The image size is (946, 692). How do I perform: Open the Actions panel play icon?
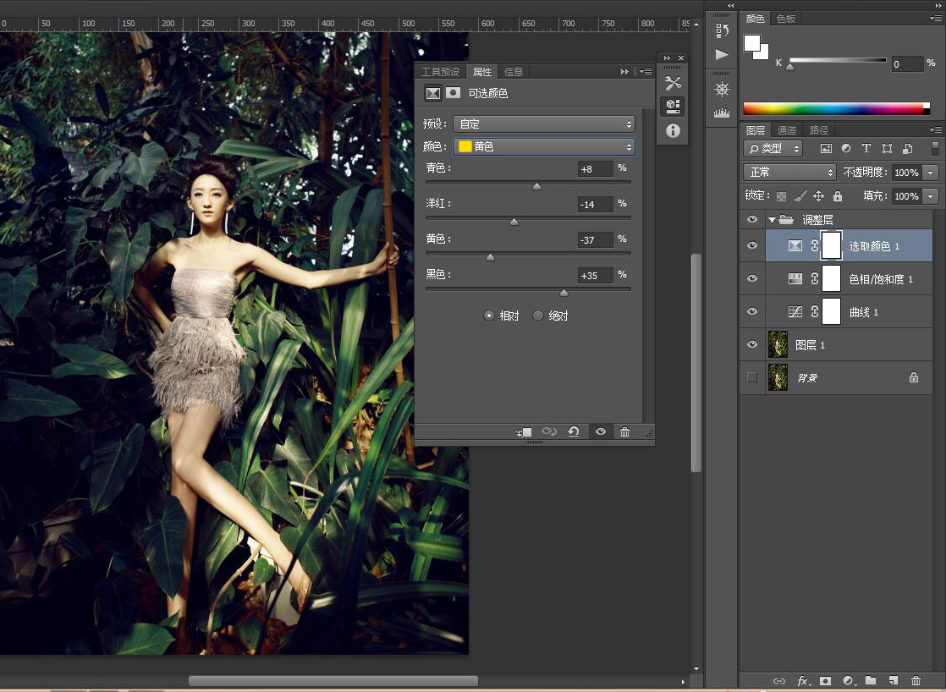click(x=722, y=55)
